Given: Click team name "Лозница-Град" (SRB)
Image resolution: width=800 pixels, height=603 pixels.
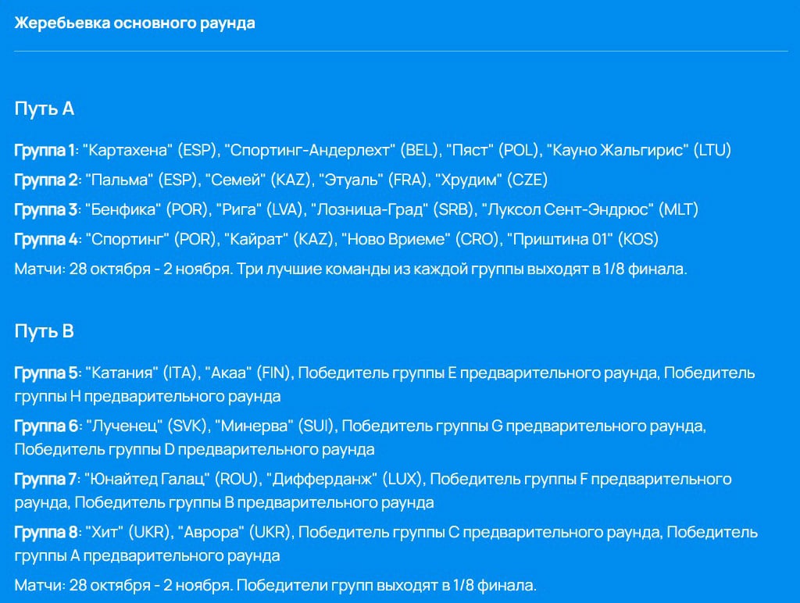Looking at the screenshot, I should tap(370, 209).
